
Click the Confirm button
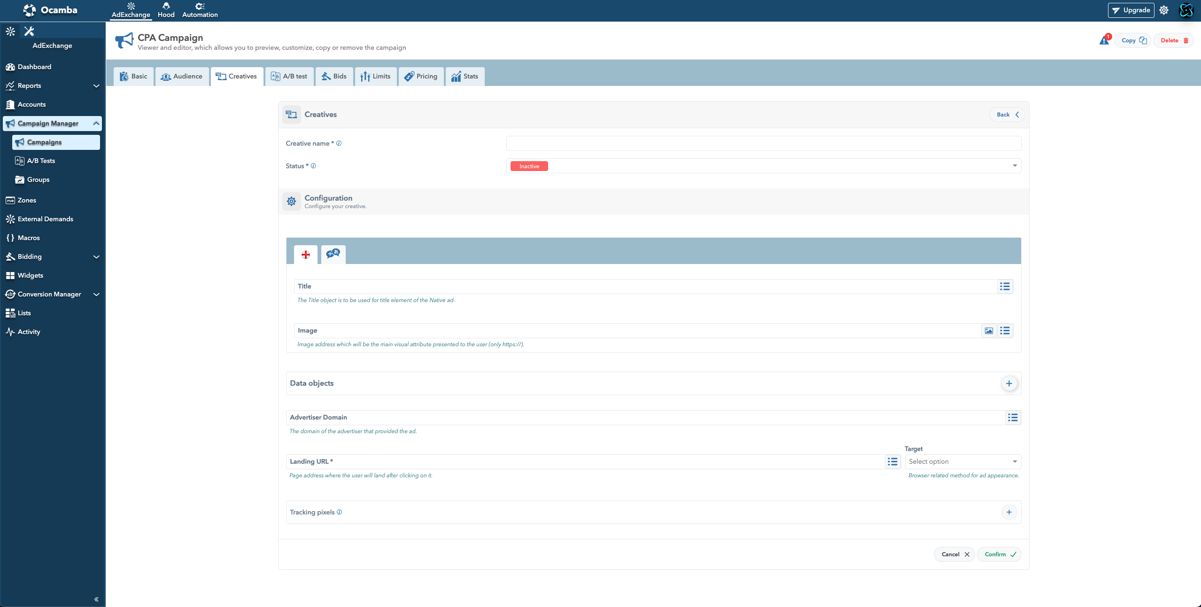[1000, 554]
